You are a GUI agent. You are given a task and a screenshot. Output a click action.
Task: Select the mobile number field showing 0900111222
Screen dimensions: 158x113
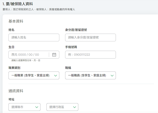[90, 55]
